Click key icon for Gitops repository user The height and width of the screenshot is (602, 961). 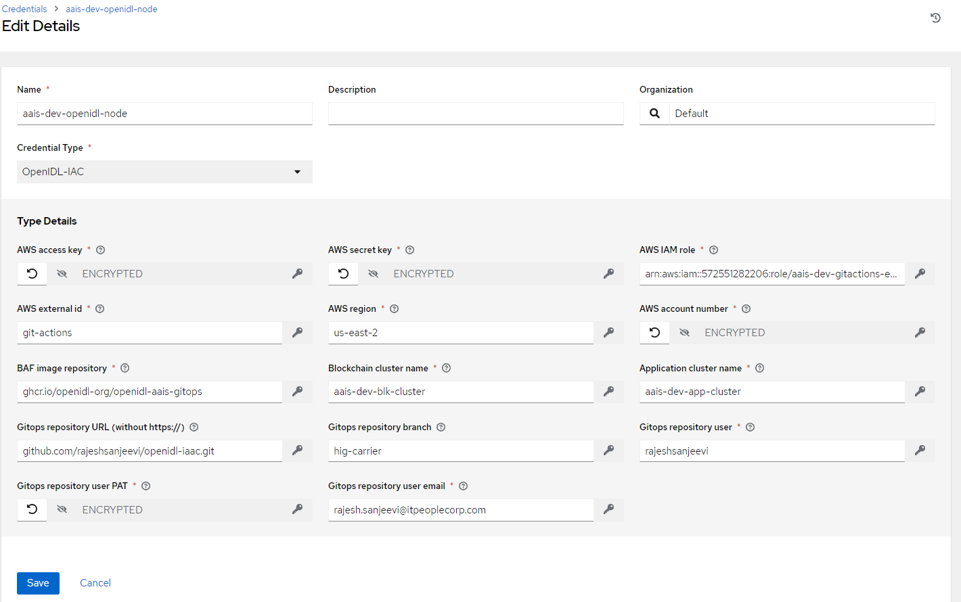click(x=920, y=450)
